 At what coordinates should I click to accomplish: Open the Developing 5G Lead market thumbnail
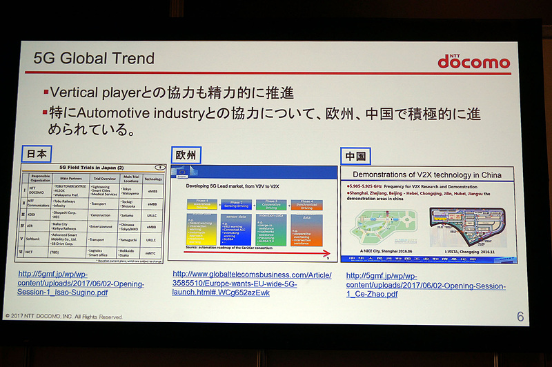pyautogui.click(x=253, y=213)
